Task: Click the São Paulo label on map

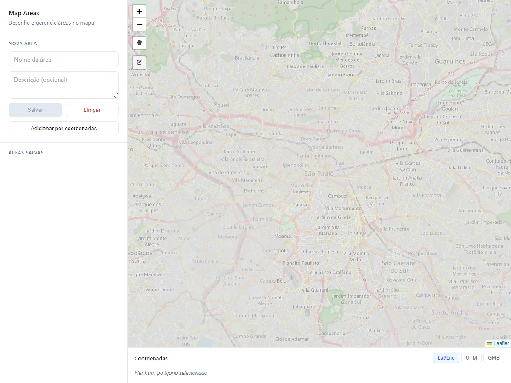Action: [319, 174]
